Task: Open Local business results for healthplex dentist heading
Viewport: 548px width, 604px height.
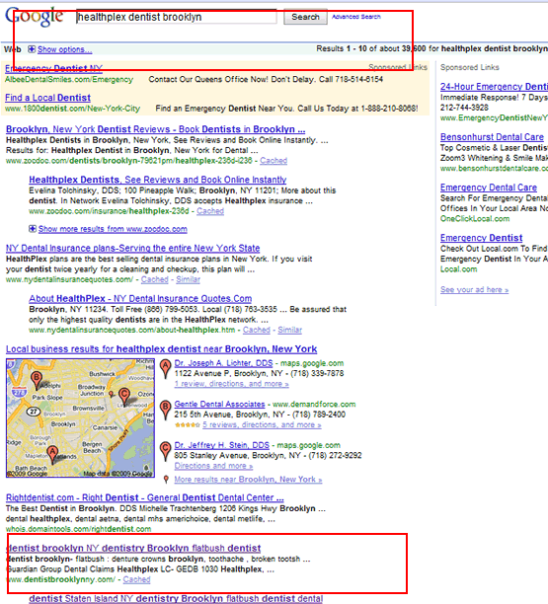Action: coord(161,349)
